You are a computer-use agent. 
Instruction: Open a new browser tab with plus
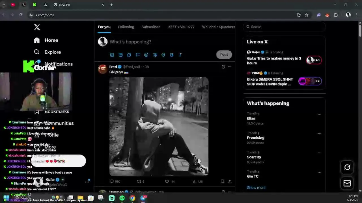(x=111, y=5)
